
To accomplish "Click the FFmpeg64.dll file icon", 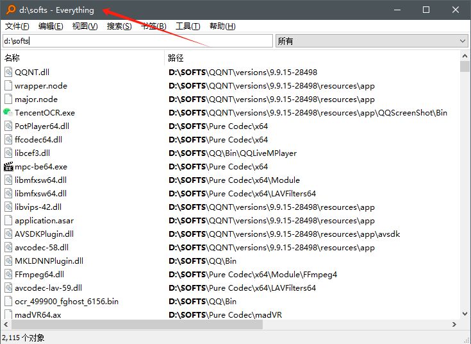I will tap(8, 274).
